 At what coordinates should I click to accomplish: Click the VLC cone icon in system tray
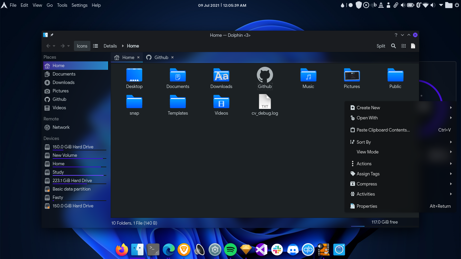[381, 5]
